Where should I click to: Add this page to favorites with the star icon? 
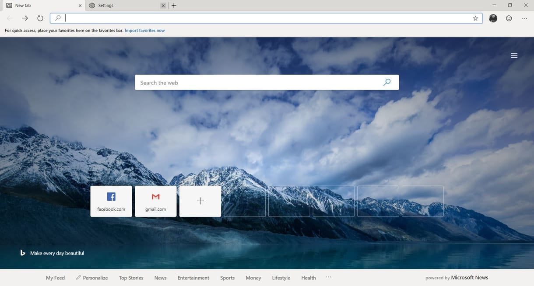coord(475,18)
